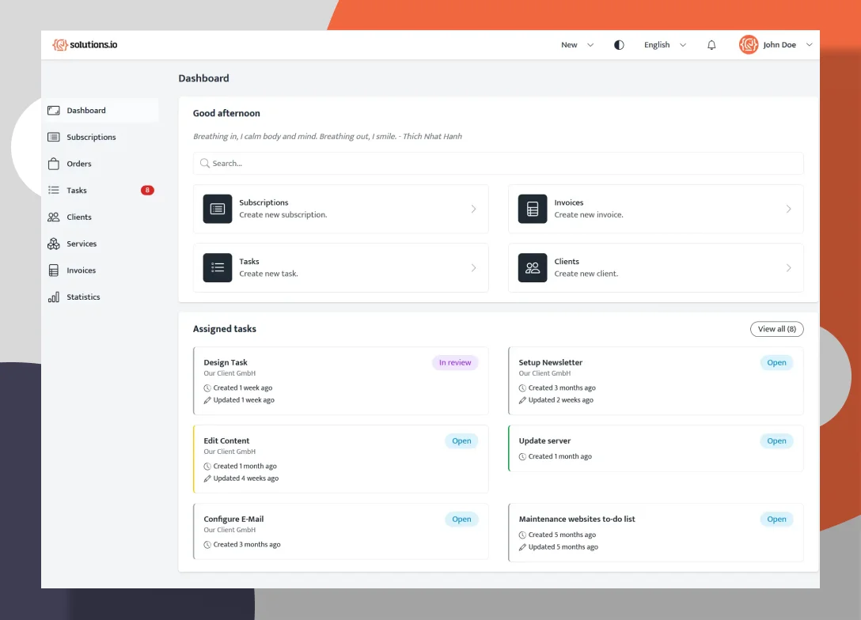
Task: Click the In review status badge
Action: point(455,363)
